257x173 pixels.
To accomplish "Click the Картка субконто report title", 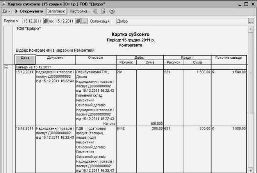I will [x=130, y=34].
